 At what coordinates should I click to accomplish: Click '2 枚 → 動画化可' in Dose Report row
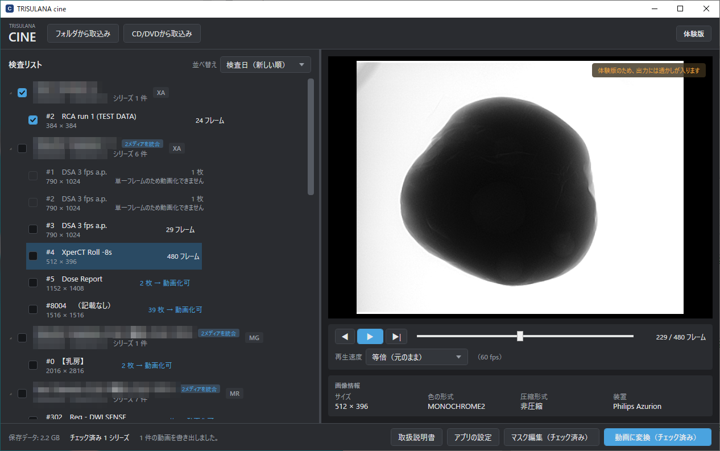165,283
